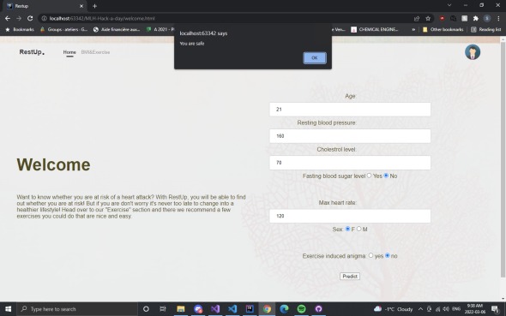Click the taskbar search box
Screen dimensions: 506x316
(x=77, y=309)
